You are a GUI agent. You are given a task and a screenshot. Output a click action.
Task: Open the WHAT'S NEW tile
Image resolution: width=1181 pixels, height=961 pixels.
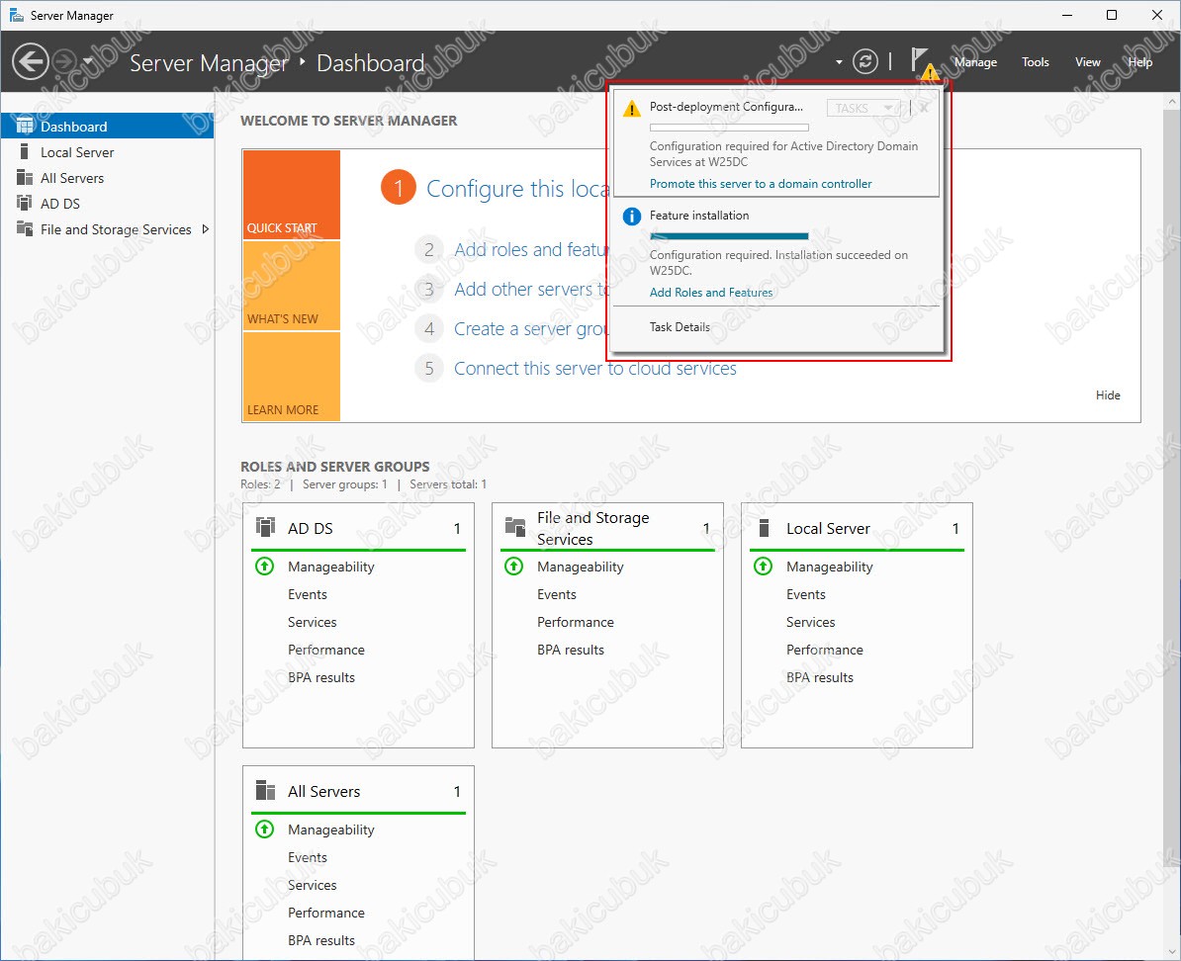[292, 286]
